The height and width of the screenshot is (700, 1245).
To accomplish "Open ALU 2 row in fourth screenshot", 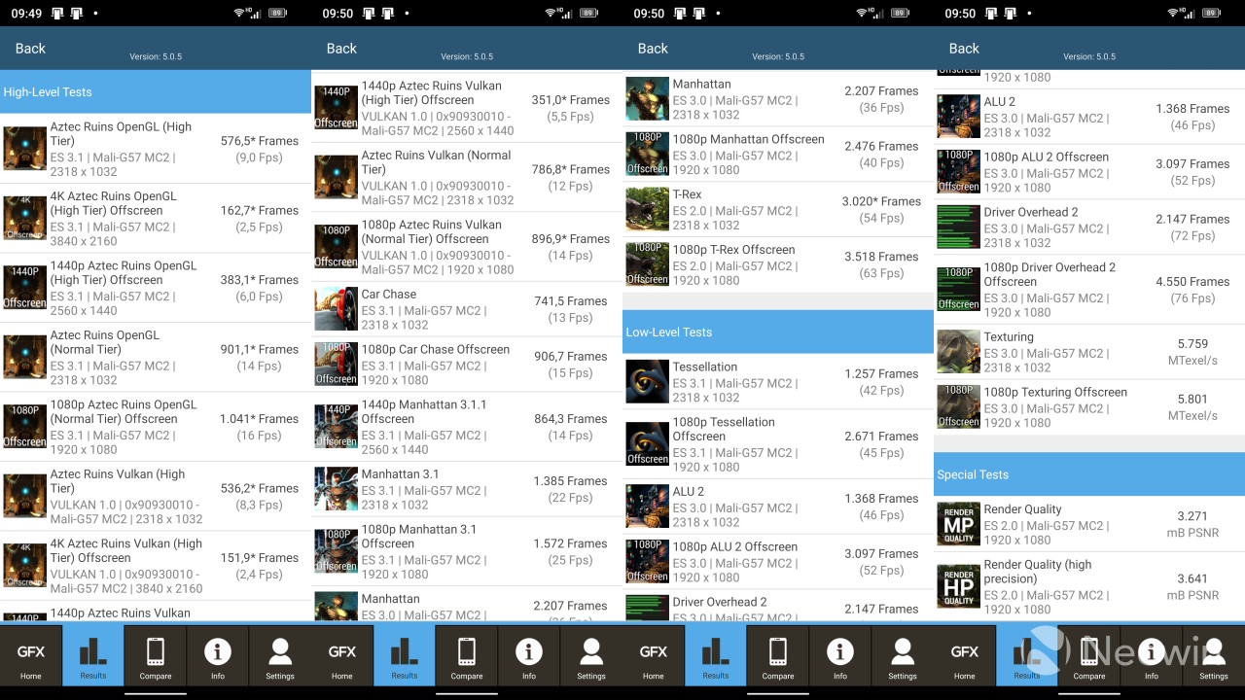I will (x=1089, y=117).
